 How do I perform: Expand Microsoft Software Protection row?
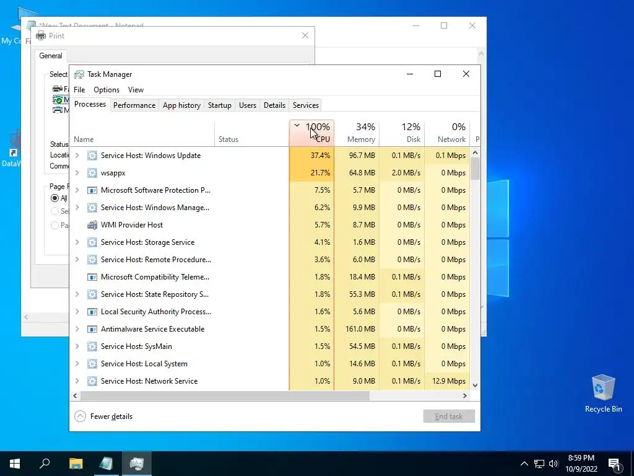77,190
